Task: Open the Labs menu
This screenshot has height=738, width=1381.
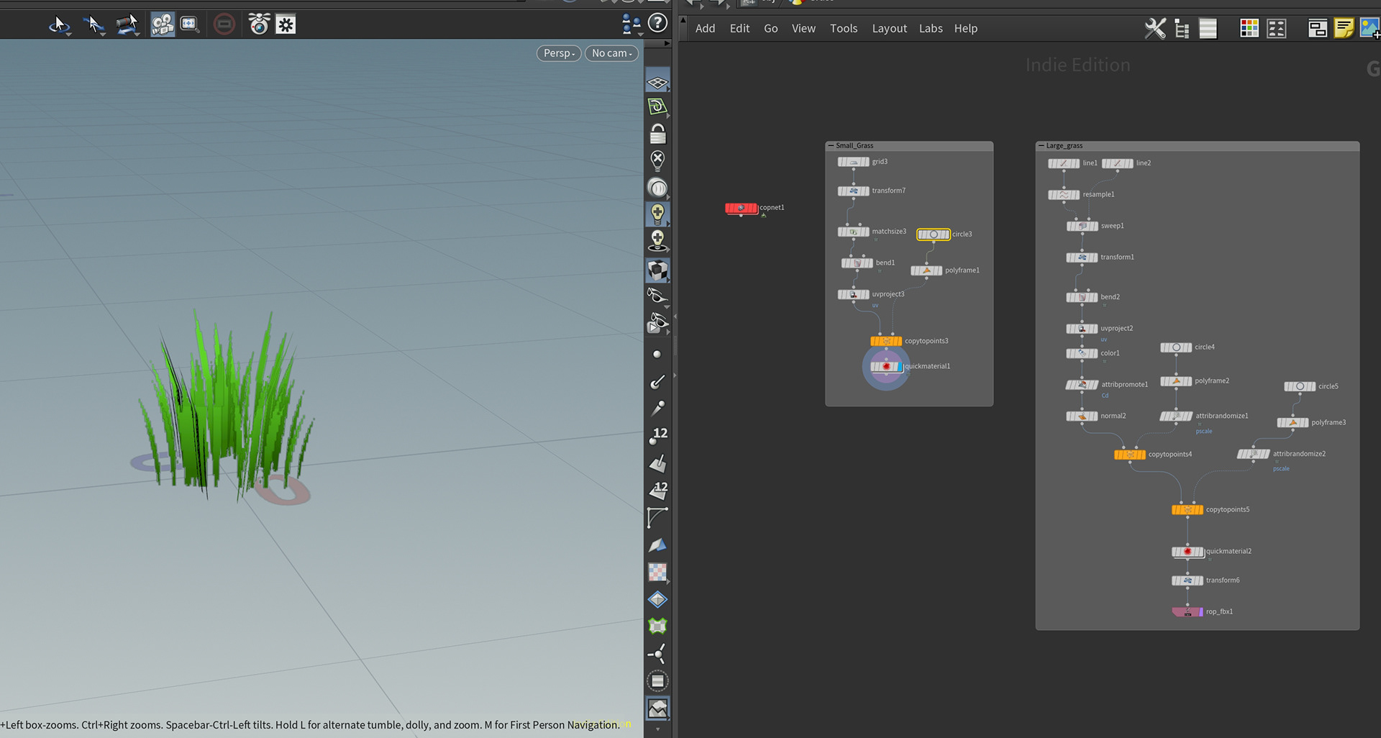Action: point(931,29)
